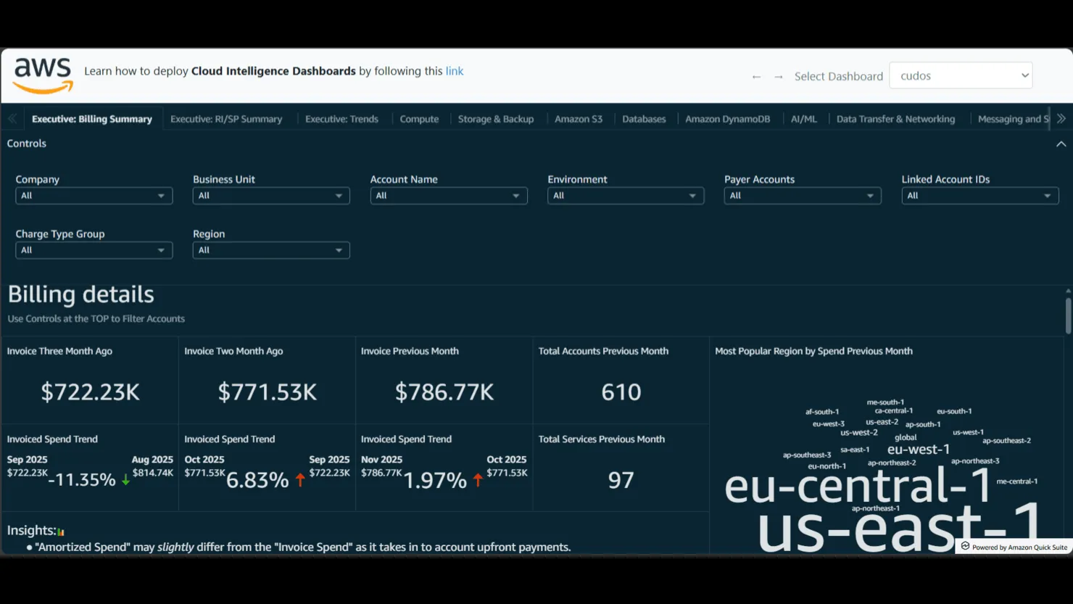Open the Company filter dropdown

(94, 196)
